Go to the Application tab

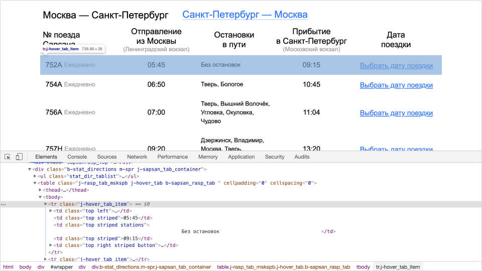(241, 157)
